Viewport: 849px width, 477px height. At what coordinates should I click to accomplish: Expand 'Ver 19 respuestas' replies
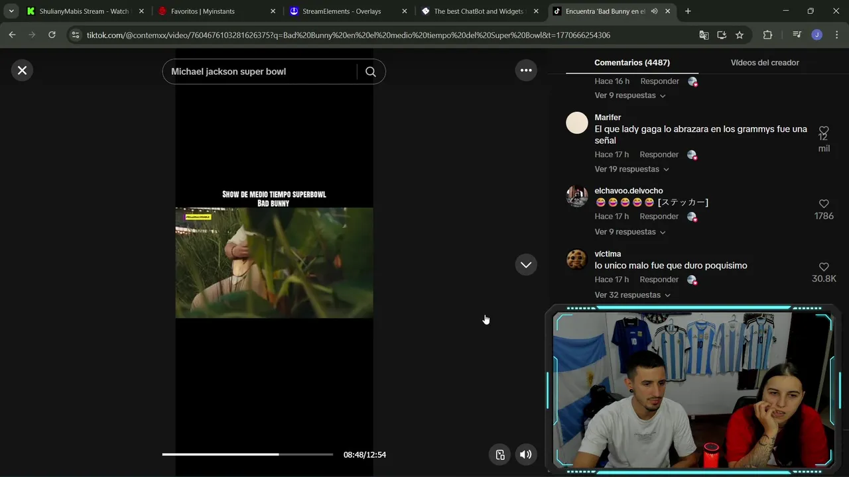632,169
